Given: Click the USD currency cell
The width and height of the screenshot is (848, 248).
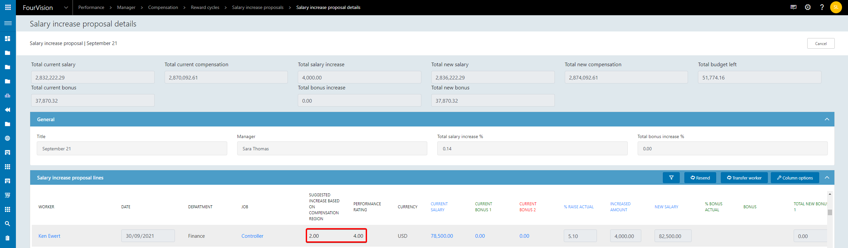Looking at the screenshot, I should [x=402, y=236].
